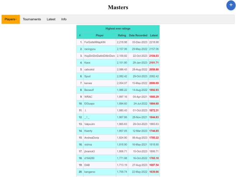Click date 28-Aug-2022 cell
This screenshot has width=236, height=177.
pyautogui.click(x=138, y=69)
